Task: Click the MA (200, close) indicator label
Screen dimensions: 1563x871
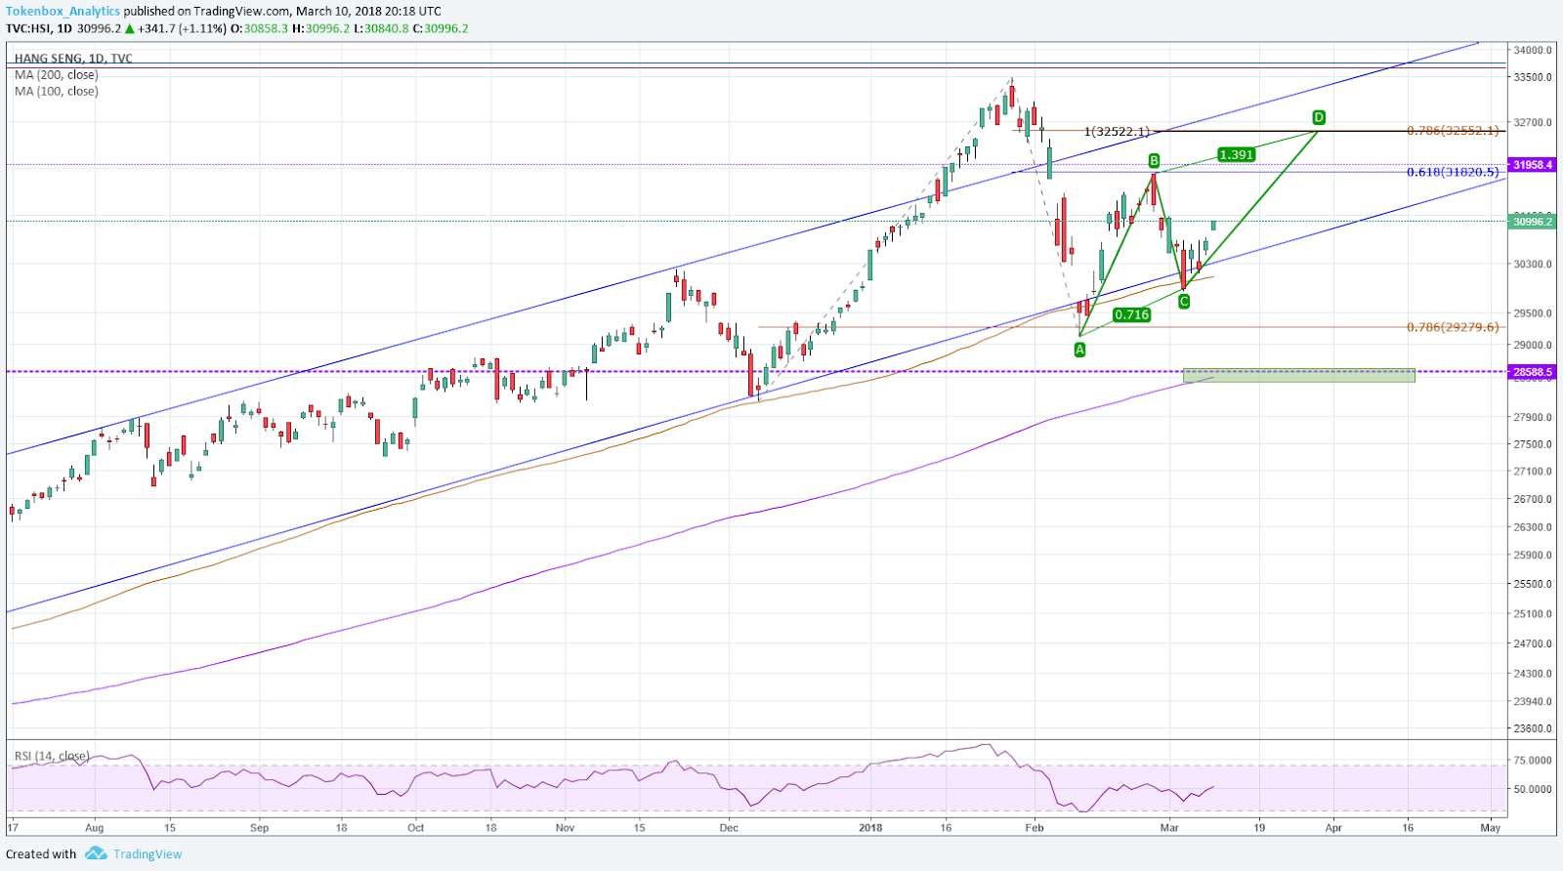Action: (57, 75)
